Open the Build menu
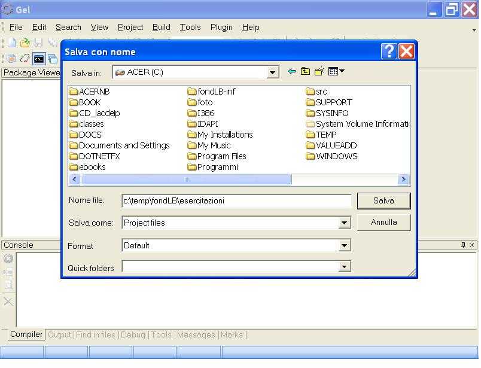 click(x=161, y=27)
